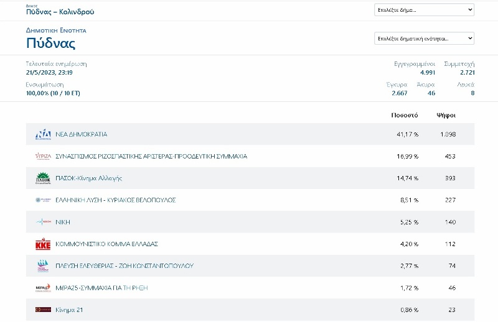Click the 4,20 % percentage value
Viewport: 498px width, 322px height.
410,244
